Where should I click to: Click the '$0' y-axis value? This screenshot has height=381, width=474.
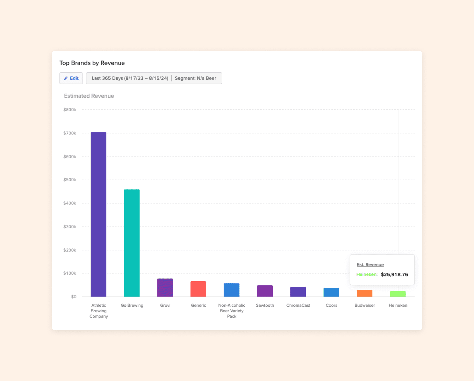pos(74,297)
